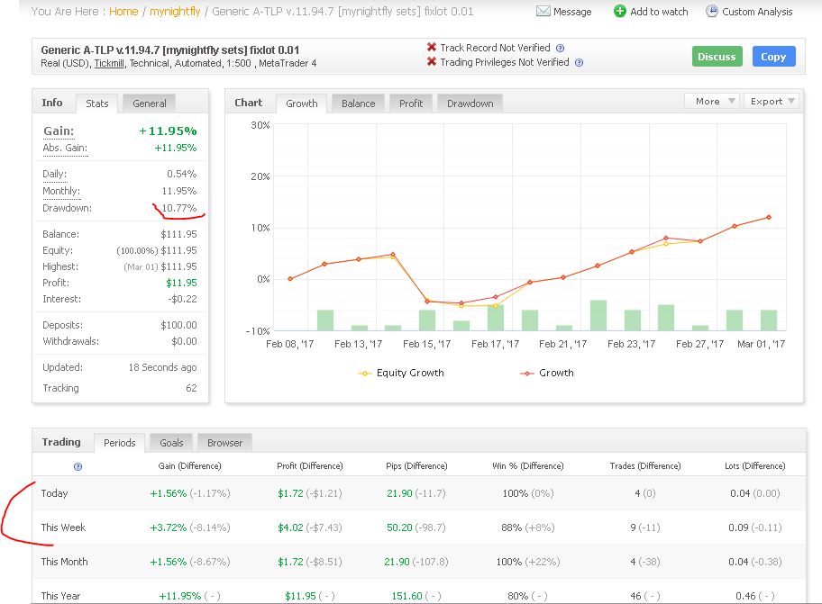
Task: Click the This Week row label
Action: pyautogui.click(x=63, y=527)
